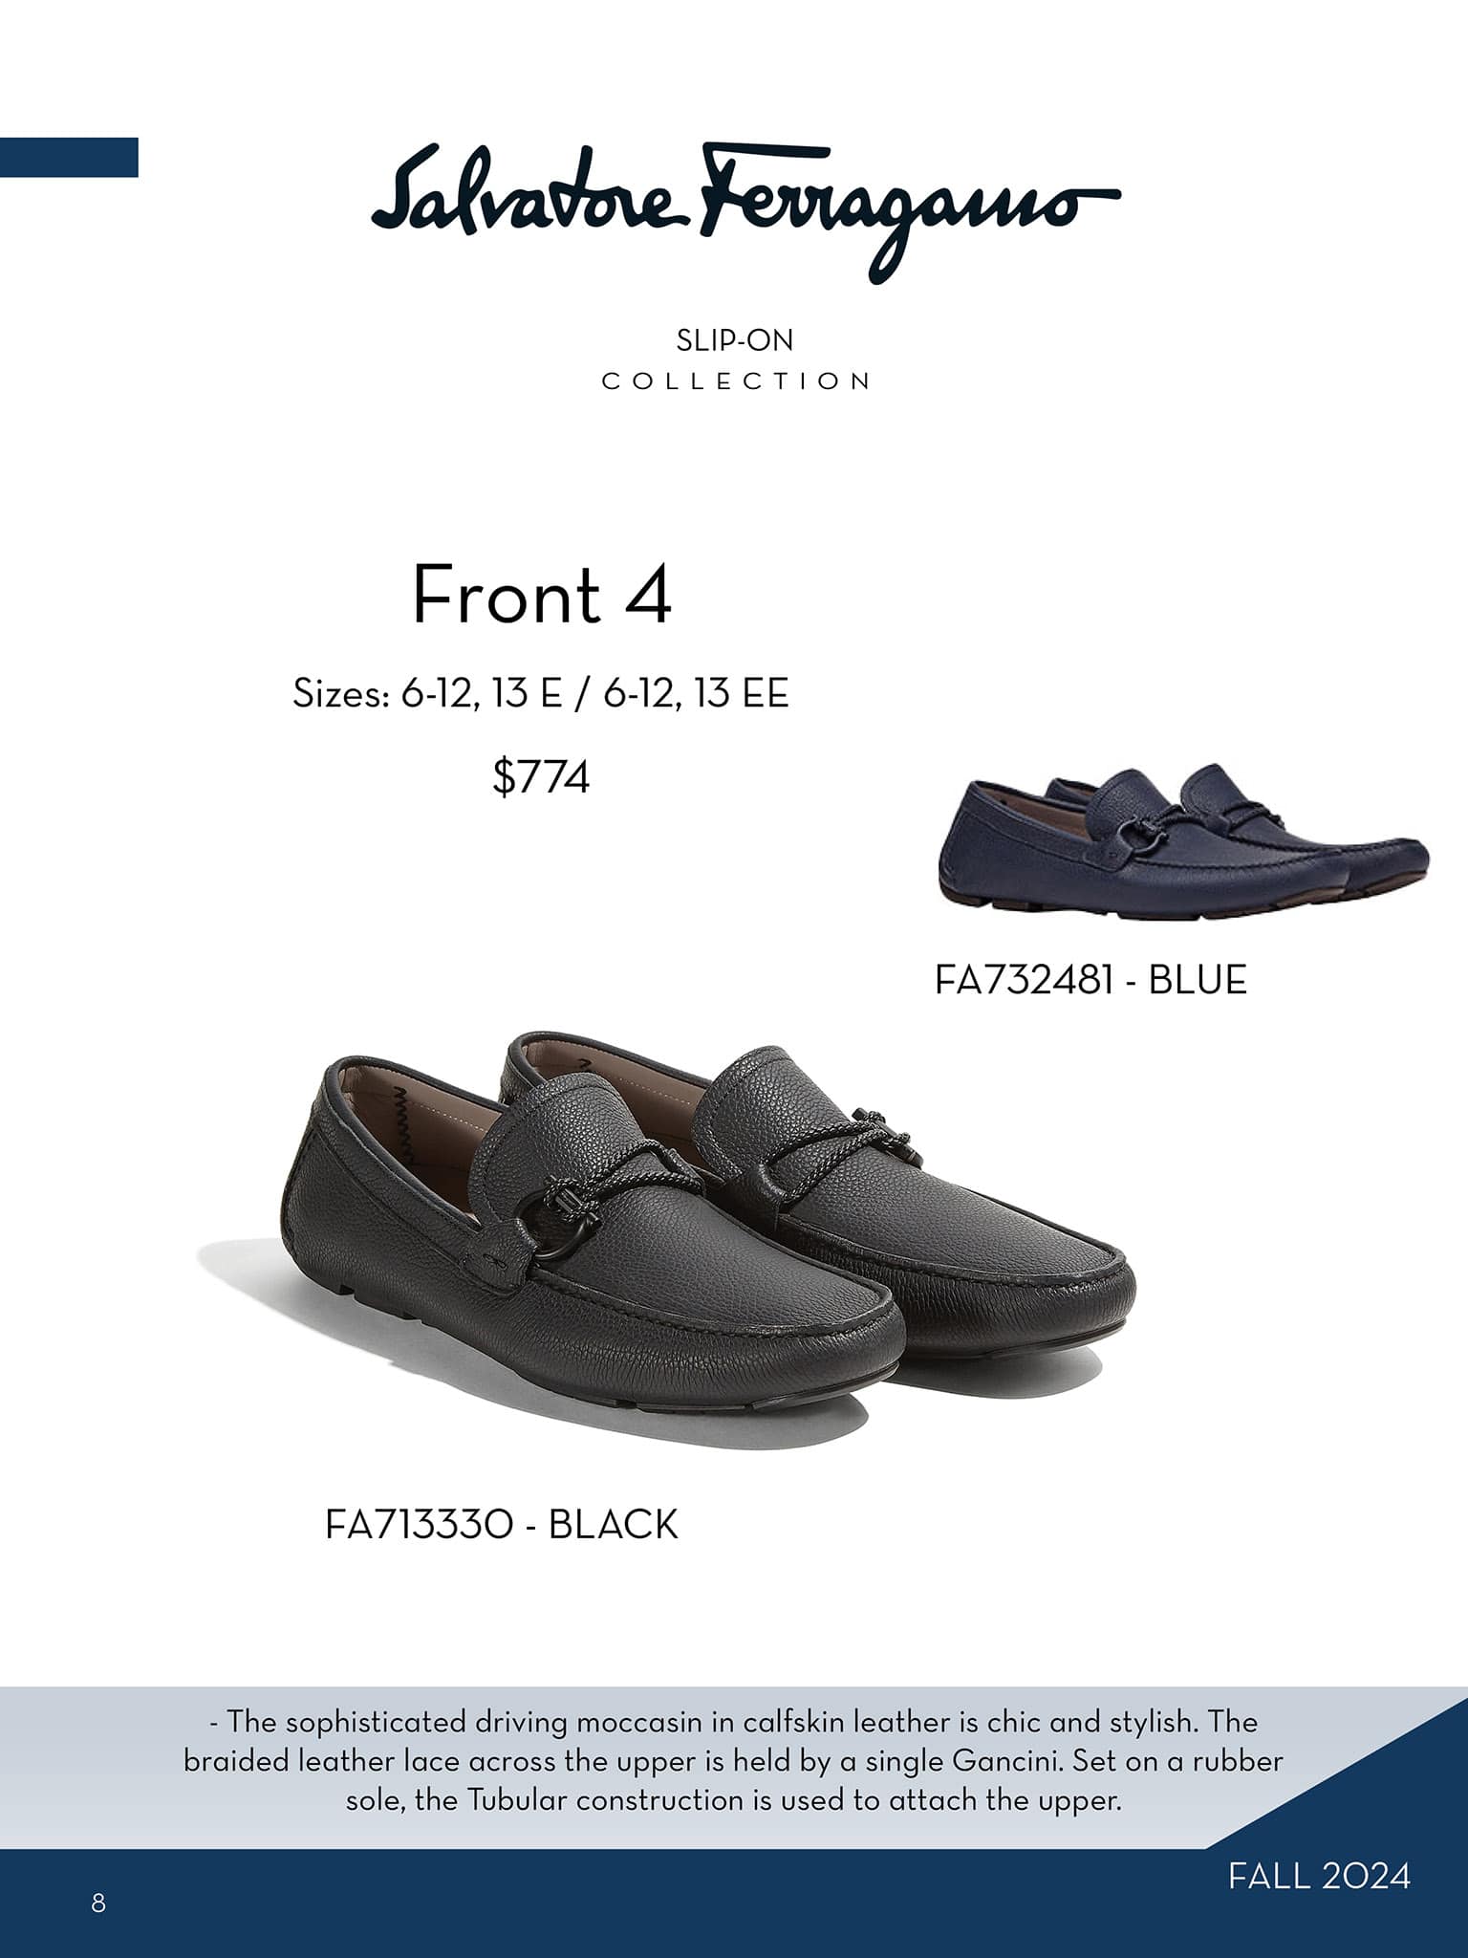This screenshot has width=1468, height=1958.
Task: Click the COLLECTION subheading
Action: coord(735,381)
